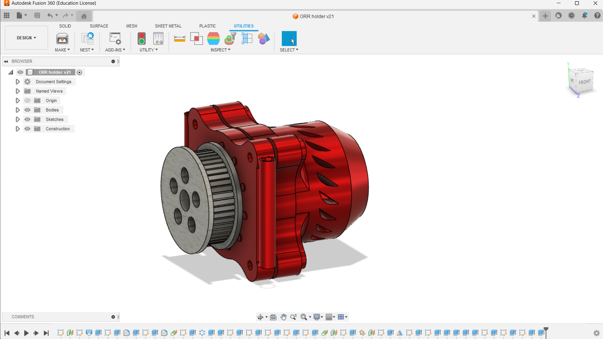This screenshot has width=603, height=339.
Task: Open the Display Component Colors icon
Action: (264, 39)
